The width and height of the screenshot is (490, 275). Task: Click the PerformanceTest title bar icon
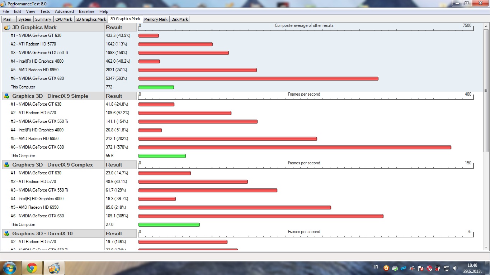[x=4, y=3]
